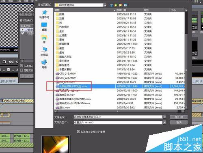Open 库 (Libraries) in the places bar
The image size is (203, 153).
(44, 39)
